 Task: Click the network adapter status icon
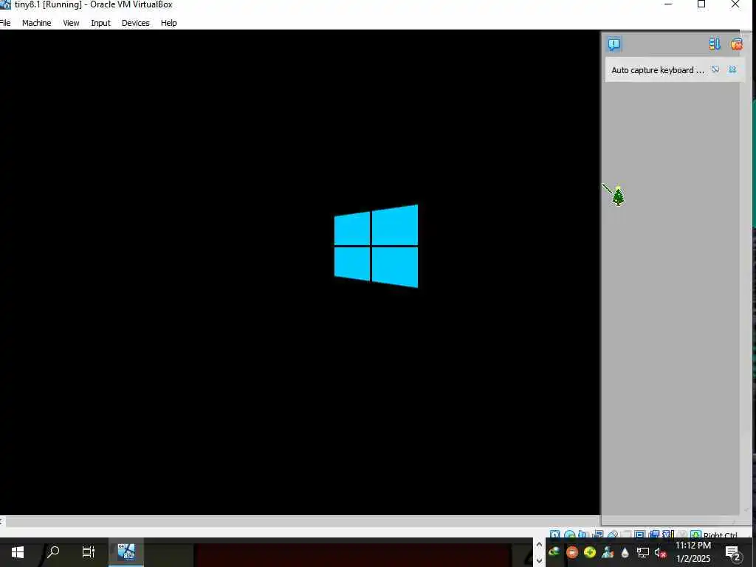click(x=597, y=535)
